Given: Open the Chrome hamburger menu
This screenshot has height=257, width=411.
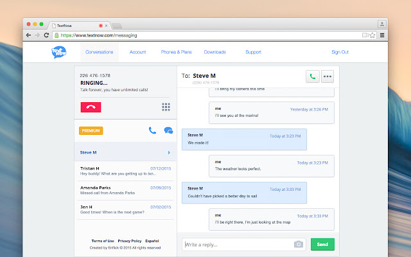Looking at the screenshot, I should point(382,35).
